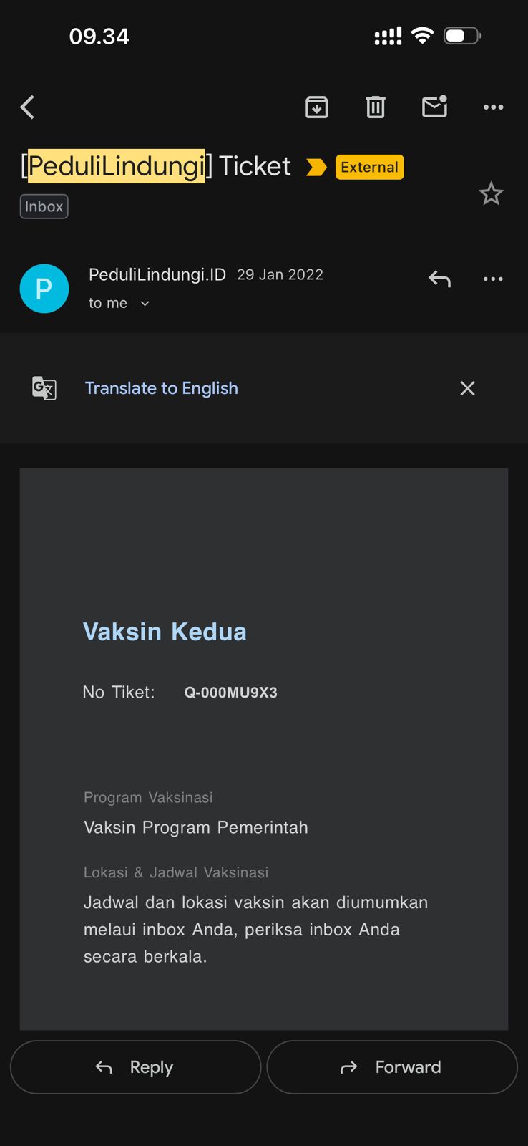Go back using the back arrow

click(x=28, y=107)
